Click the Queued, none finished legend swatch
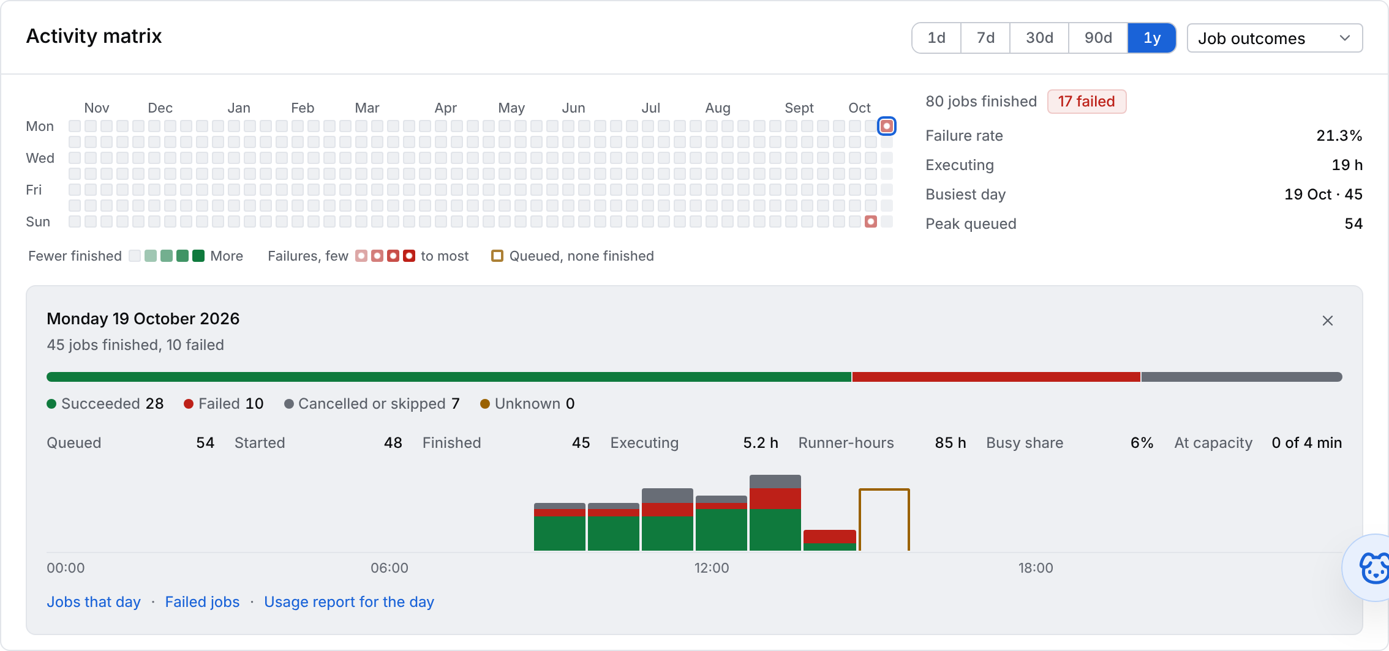The image size is (1389, 651). pyautogui.click(x=497, y=256)
